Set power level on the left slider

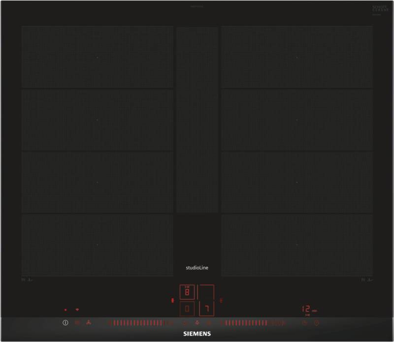click(141, 323)
